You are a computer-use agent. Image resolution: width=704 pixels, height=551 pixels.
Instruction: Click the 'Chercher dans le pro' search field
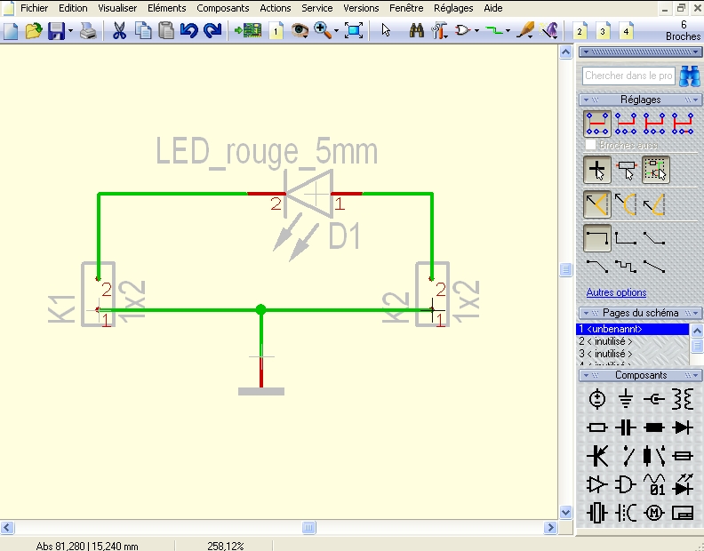629,76
